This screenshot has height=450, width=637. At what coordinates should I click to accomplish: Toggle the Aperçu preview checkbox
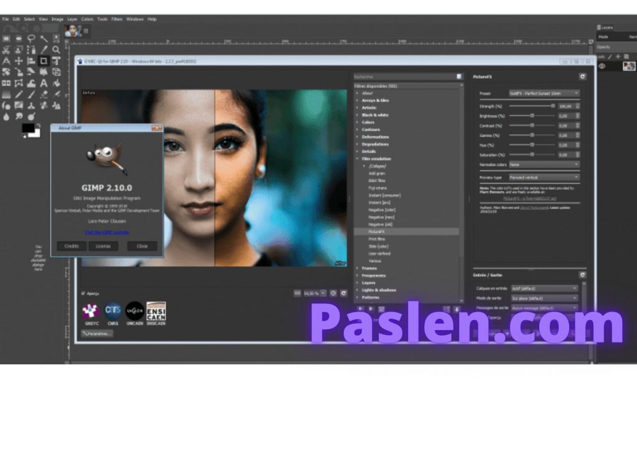click(83, 293)
